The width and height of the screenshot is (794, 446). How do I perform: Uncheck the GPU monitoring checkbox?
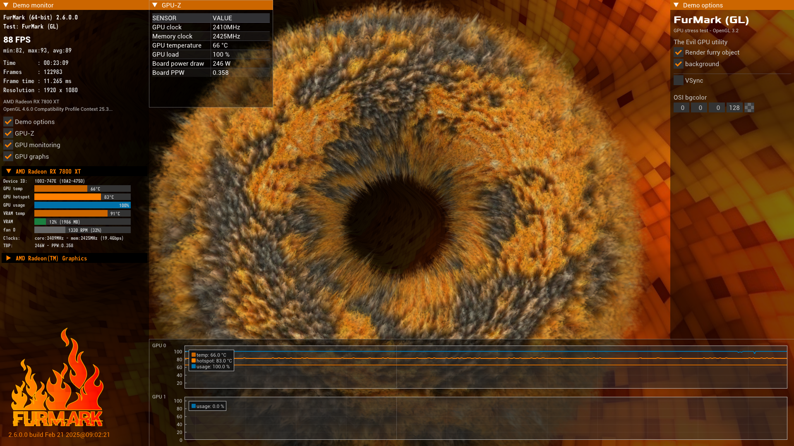click(x=8, y=145)
